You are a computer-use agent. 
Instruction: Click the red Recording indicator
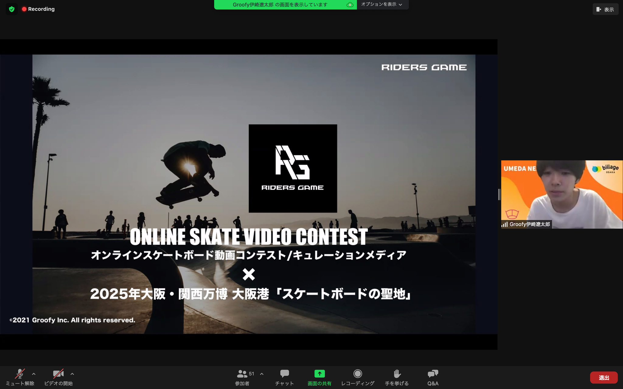tap(38, 9)
